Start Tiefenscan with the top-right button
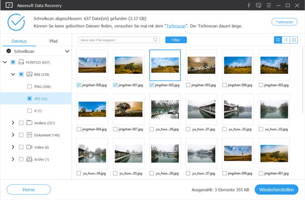The height and width of the screenshot is (200, 305). pos(284,22)
